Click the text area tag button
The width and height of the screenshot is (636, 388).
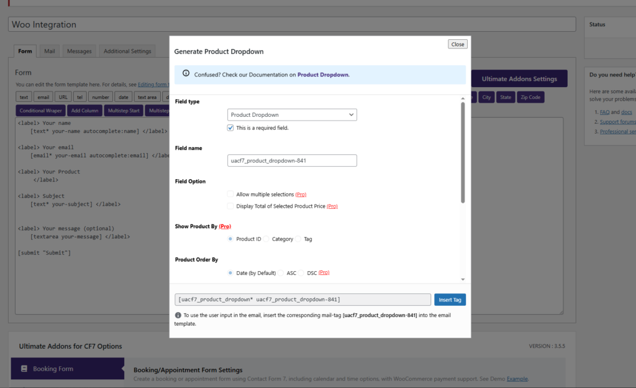point(147,97)
